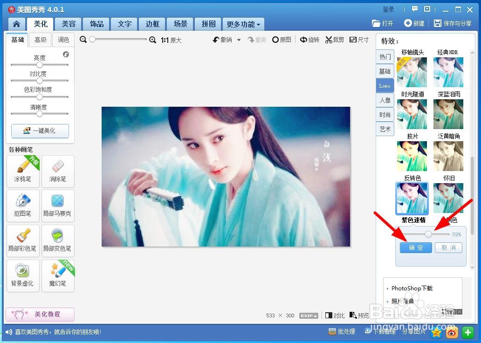481x343 pixels.
Task: Click the 重做 redo button
Action: coord(257,40)
